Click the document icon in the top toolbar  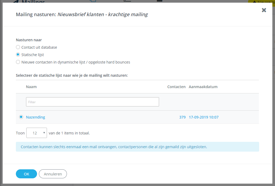pyautogui.click(x=127, y=1)
